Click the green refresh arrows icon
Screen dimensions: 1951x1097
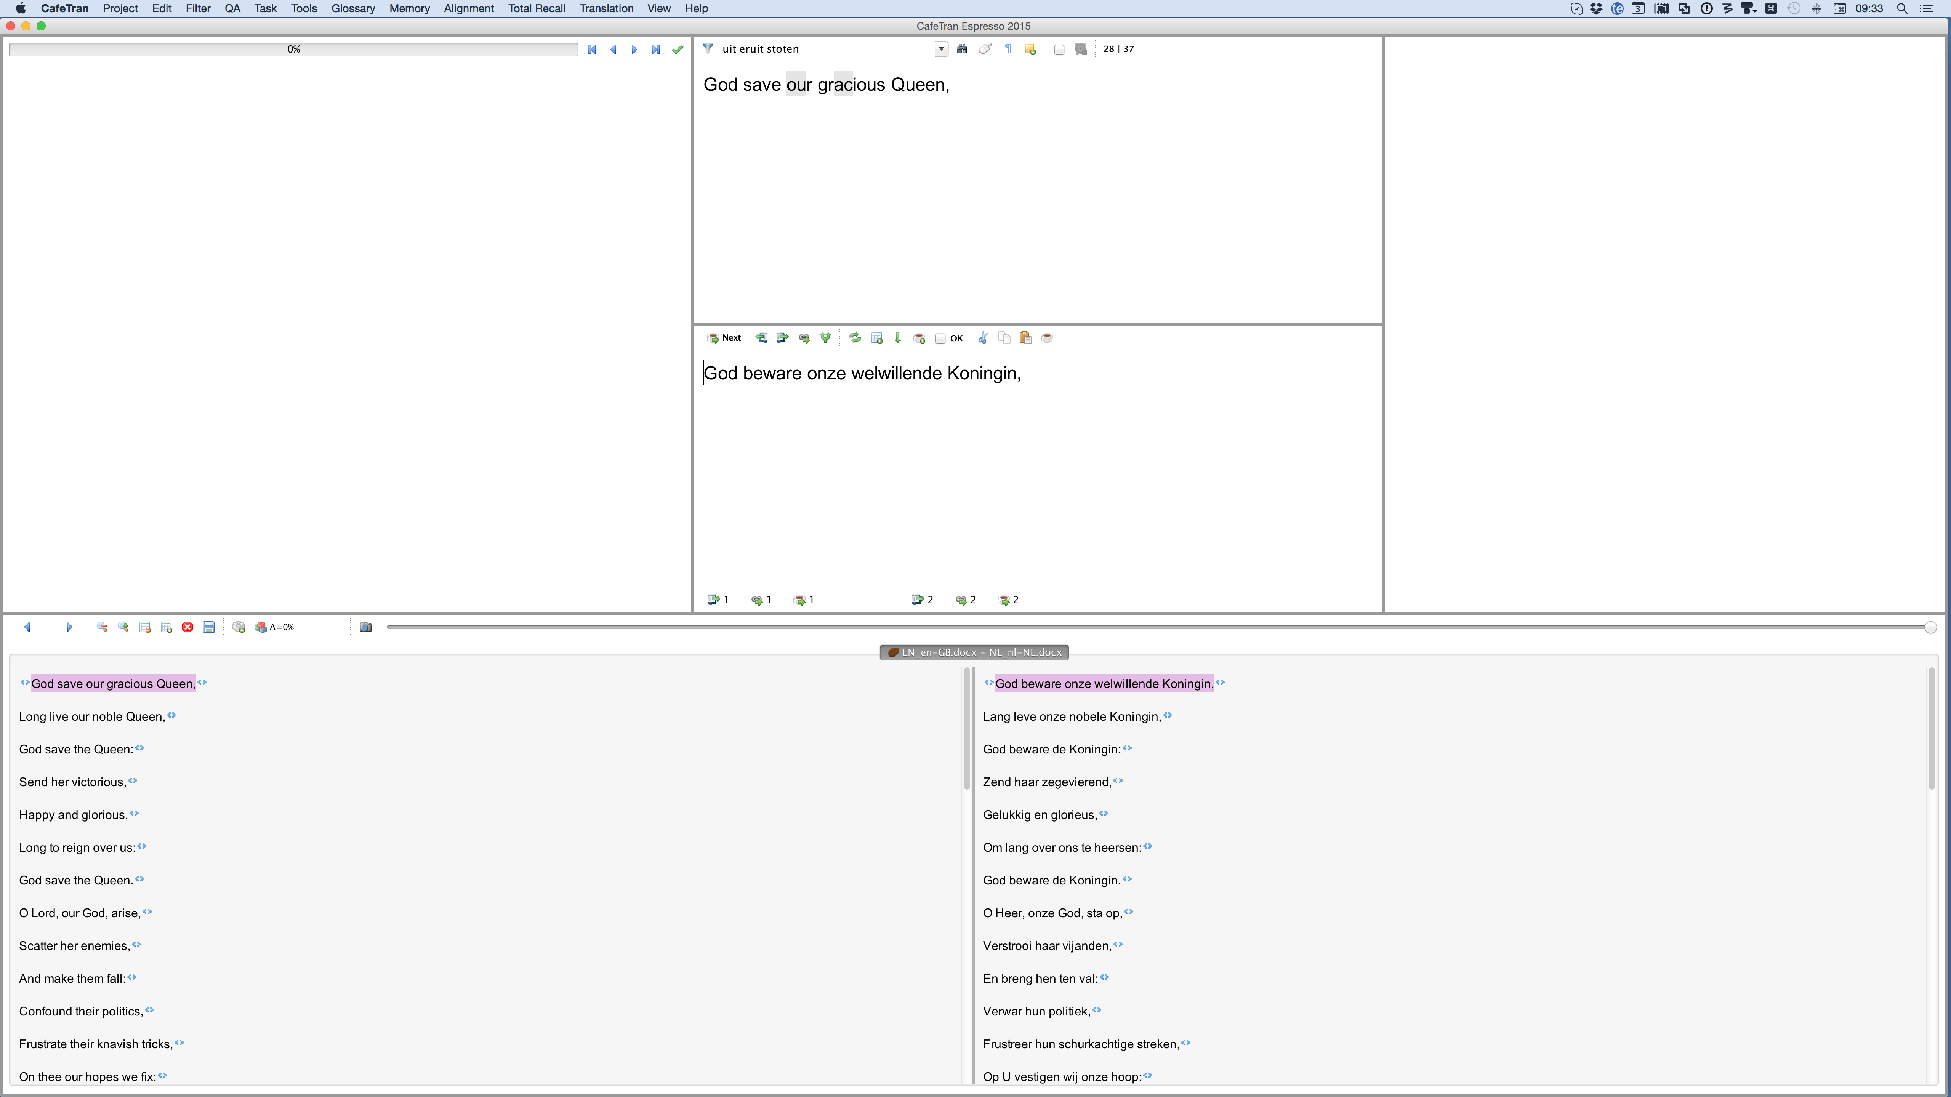tap(854, 337)
